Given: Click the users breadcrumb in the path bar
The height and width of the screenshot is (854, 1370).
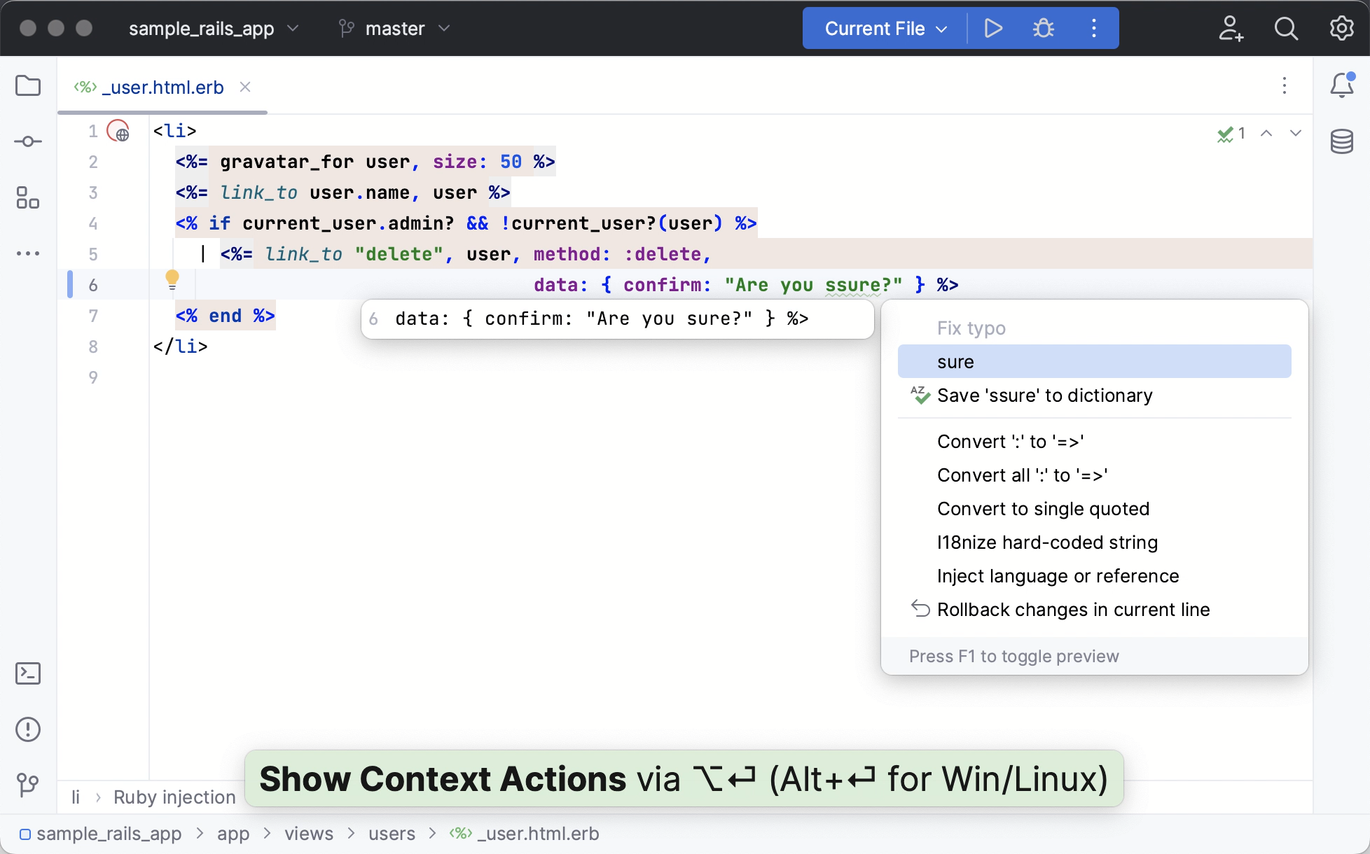Looking at the screenshot, I should point(392,834).
